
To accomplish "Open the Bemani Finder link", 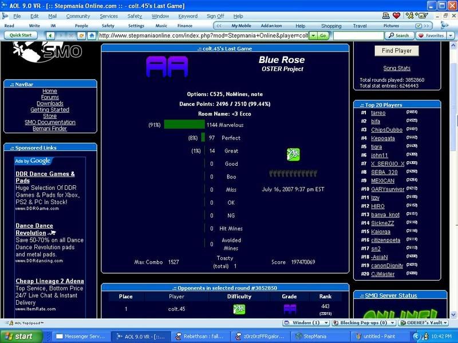I will 50,128.
